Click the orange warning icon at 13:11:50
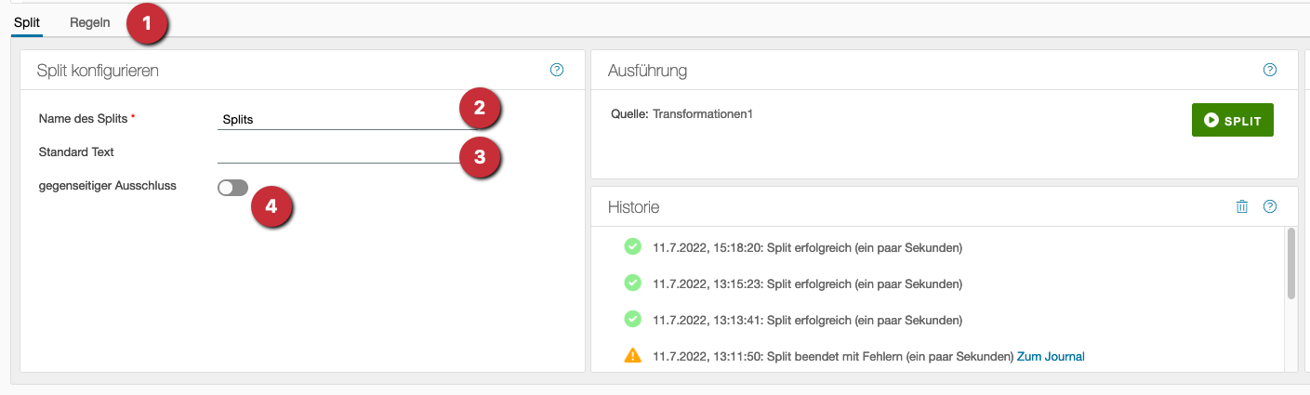 (x=632, y=355)
